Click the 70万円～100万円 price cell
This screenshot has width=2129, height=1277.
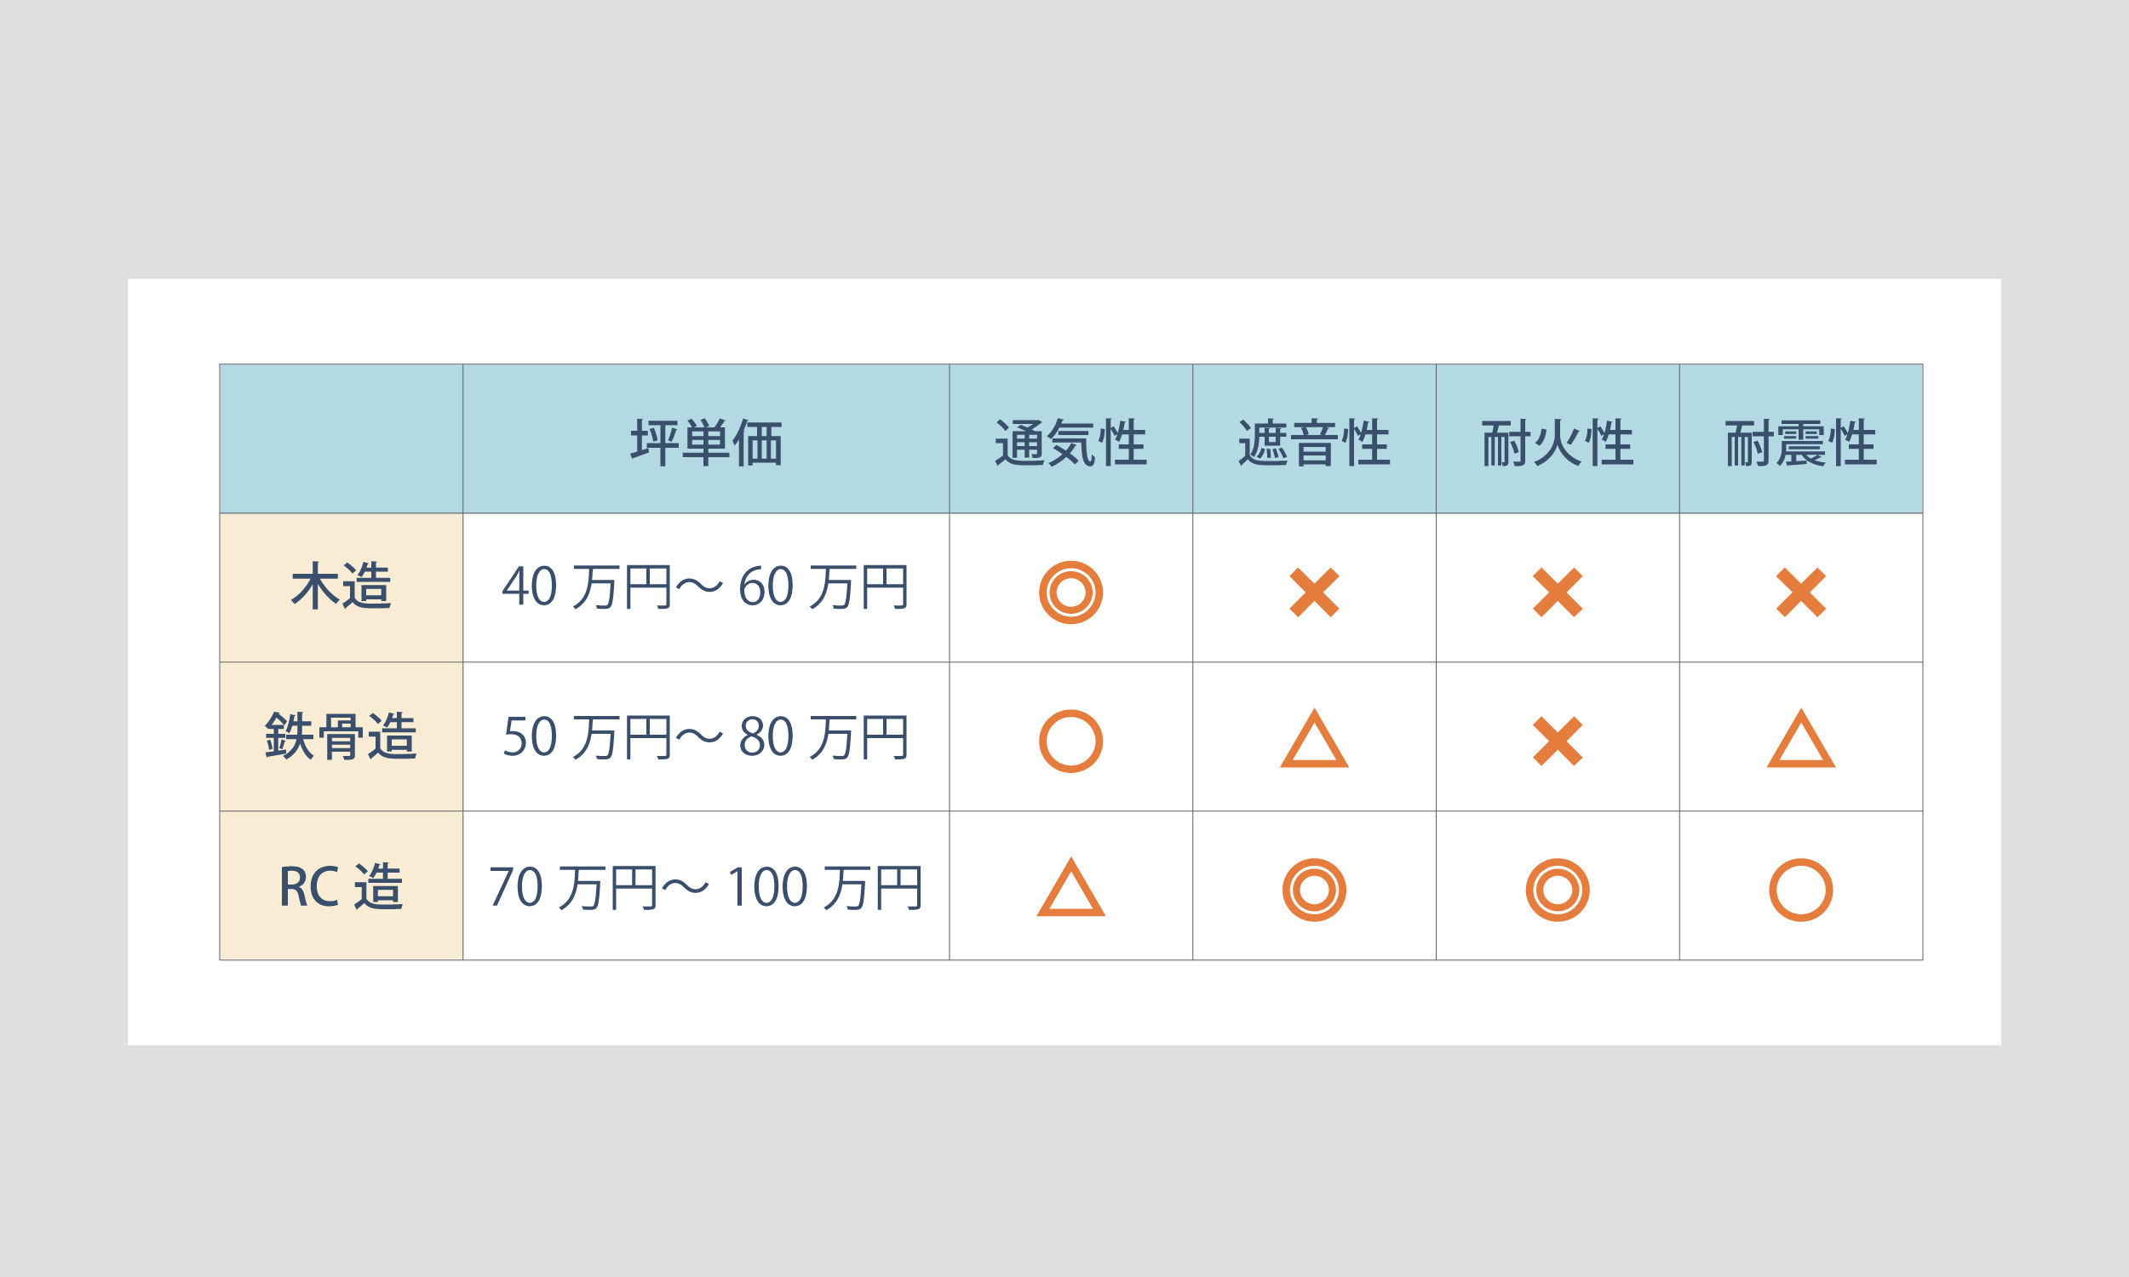click(x=706, y=885)
